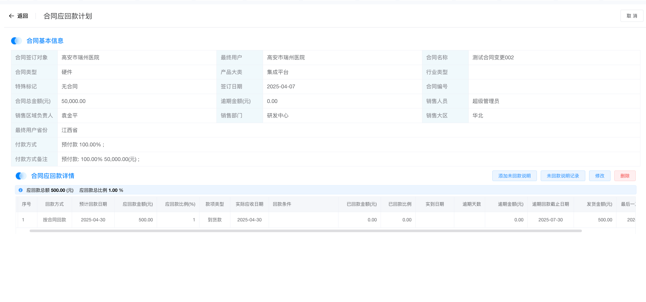The width and height of the screenshot is (646, 302).
Task: View 未回款说明记录
Action: (x=563, y=176)
